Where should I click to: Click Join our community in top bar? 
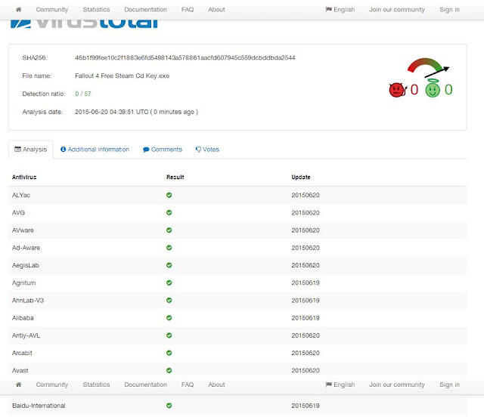click(x=397, y=10)
